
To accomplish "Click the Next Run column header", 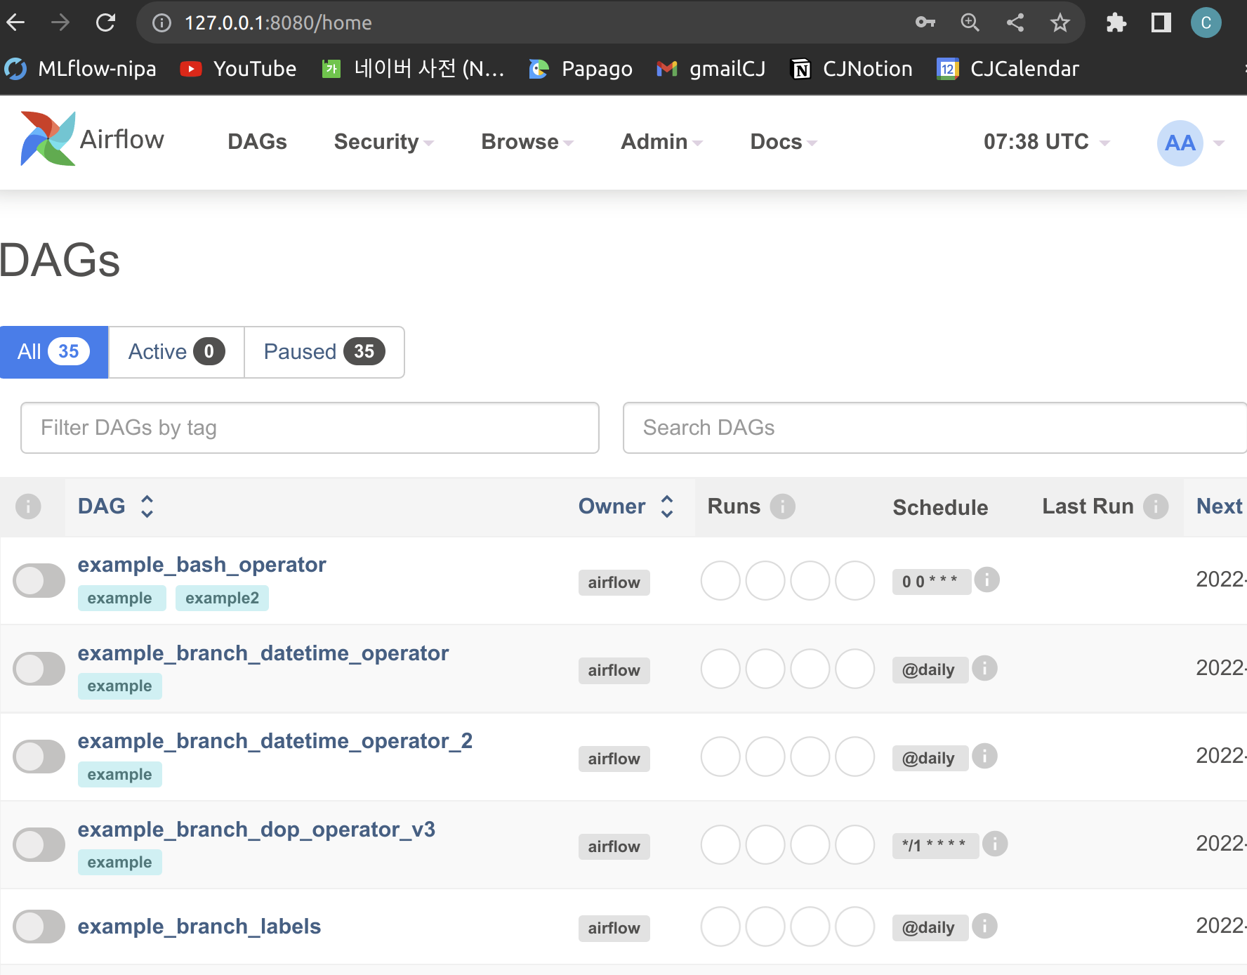I will tap(1221, 506).
